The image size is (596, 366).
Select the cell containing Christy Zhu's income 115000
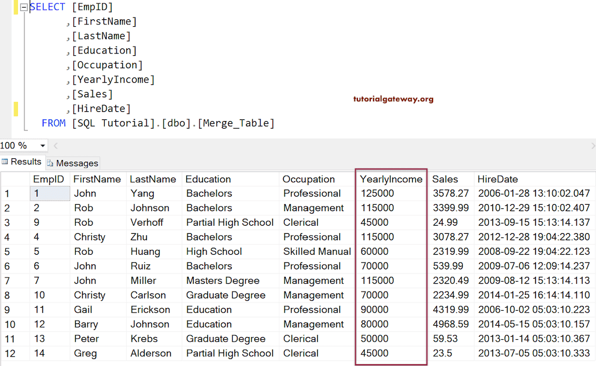click(391, 237)
